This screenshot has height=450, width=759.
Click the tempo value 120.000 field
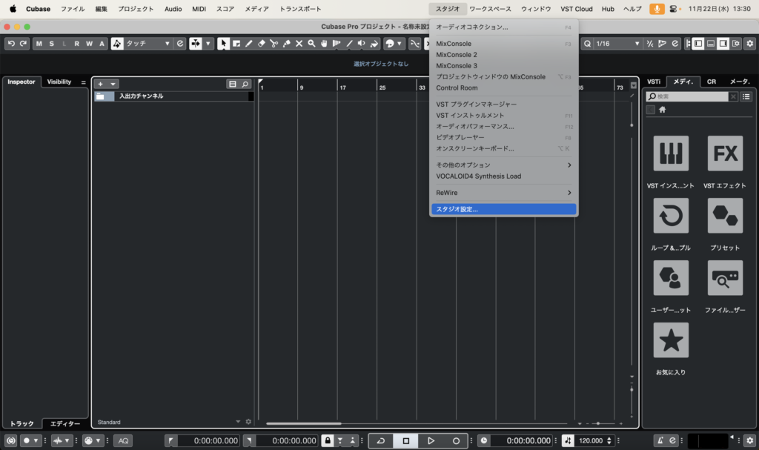point(590,440)
